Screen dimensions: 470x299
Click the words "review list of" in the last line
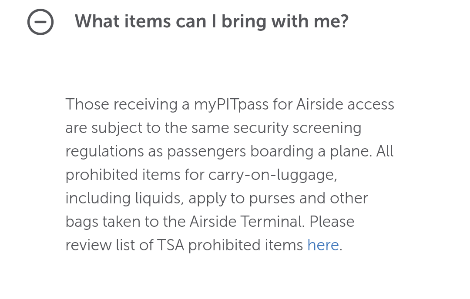(x=109, y=245)
